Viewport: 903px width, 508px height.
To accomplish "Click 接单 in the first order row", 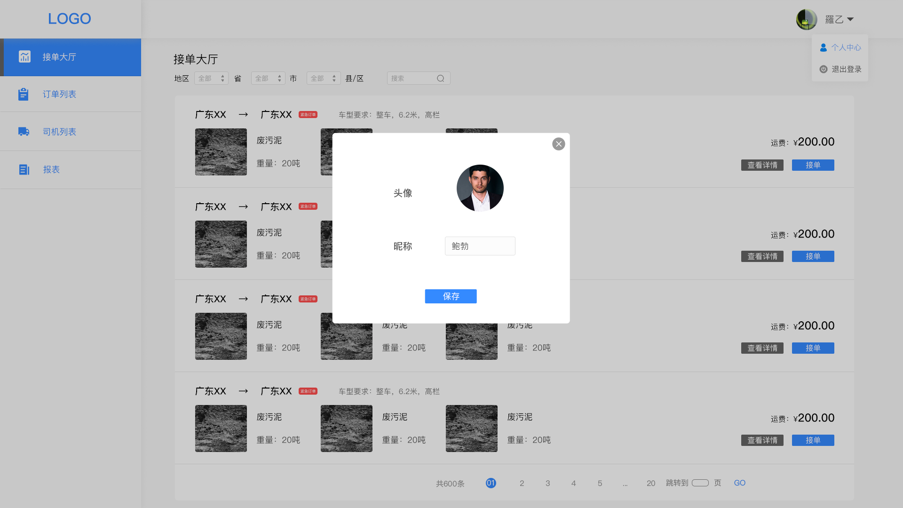I will click(x=813, y=165).
